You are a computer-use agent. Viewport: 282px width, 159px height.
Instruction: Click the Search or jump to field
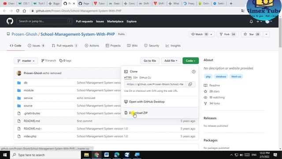tap(45, 21)
